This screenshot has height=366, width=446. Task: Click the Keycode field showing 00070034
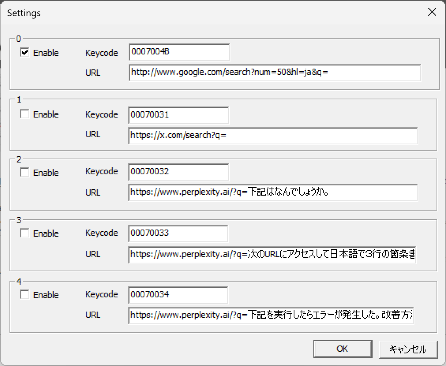[178, 295]
